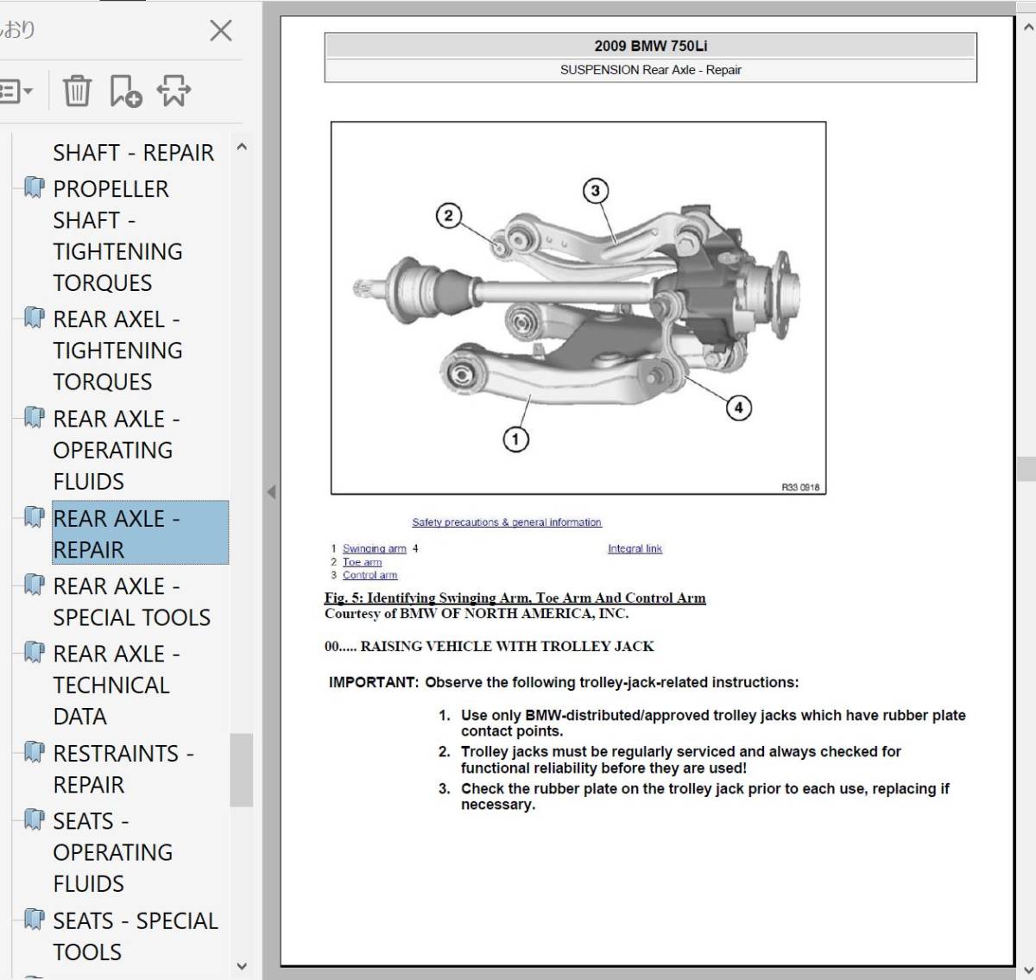Viewport: 1036px width, 980px height.
Task: Open the RESTRAINTS - REPAIR bookmark
Action: tap(123, 768)
